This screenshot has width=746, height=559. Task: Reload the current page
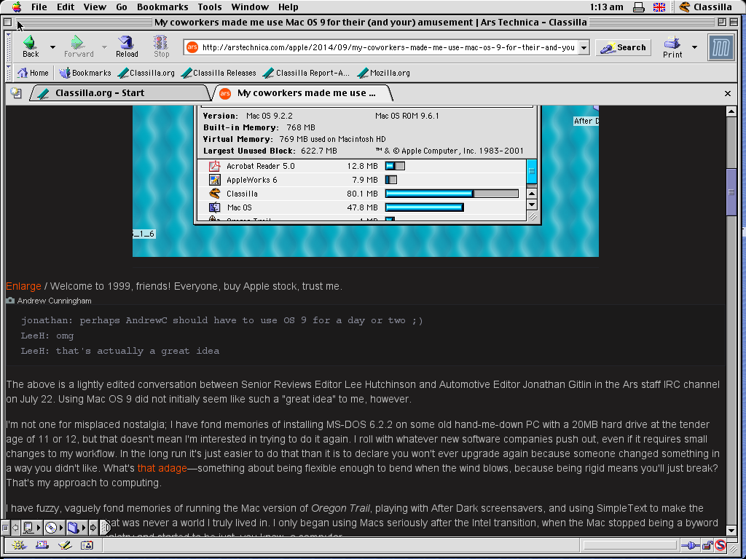(x=127, y=47)
